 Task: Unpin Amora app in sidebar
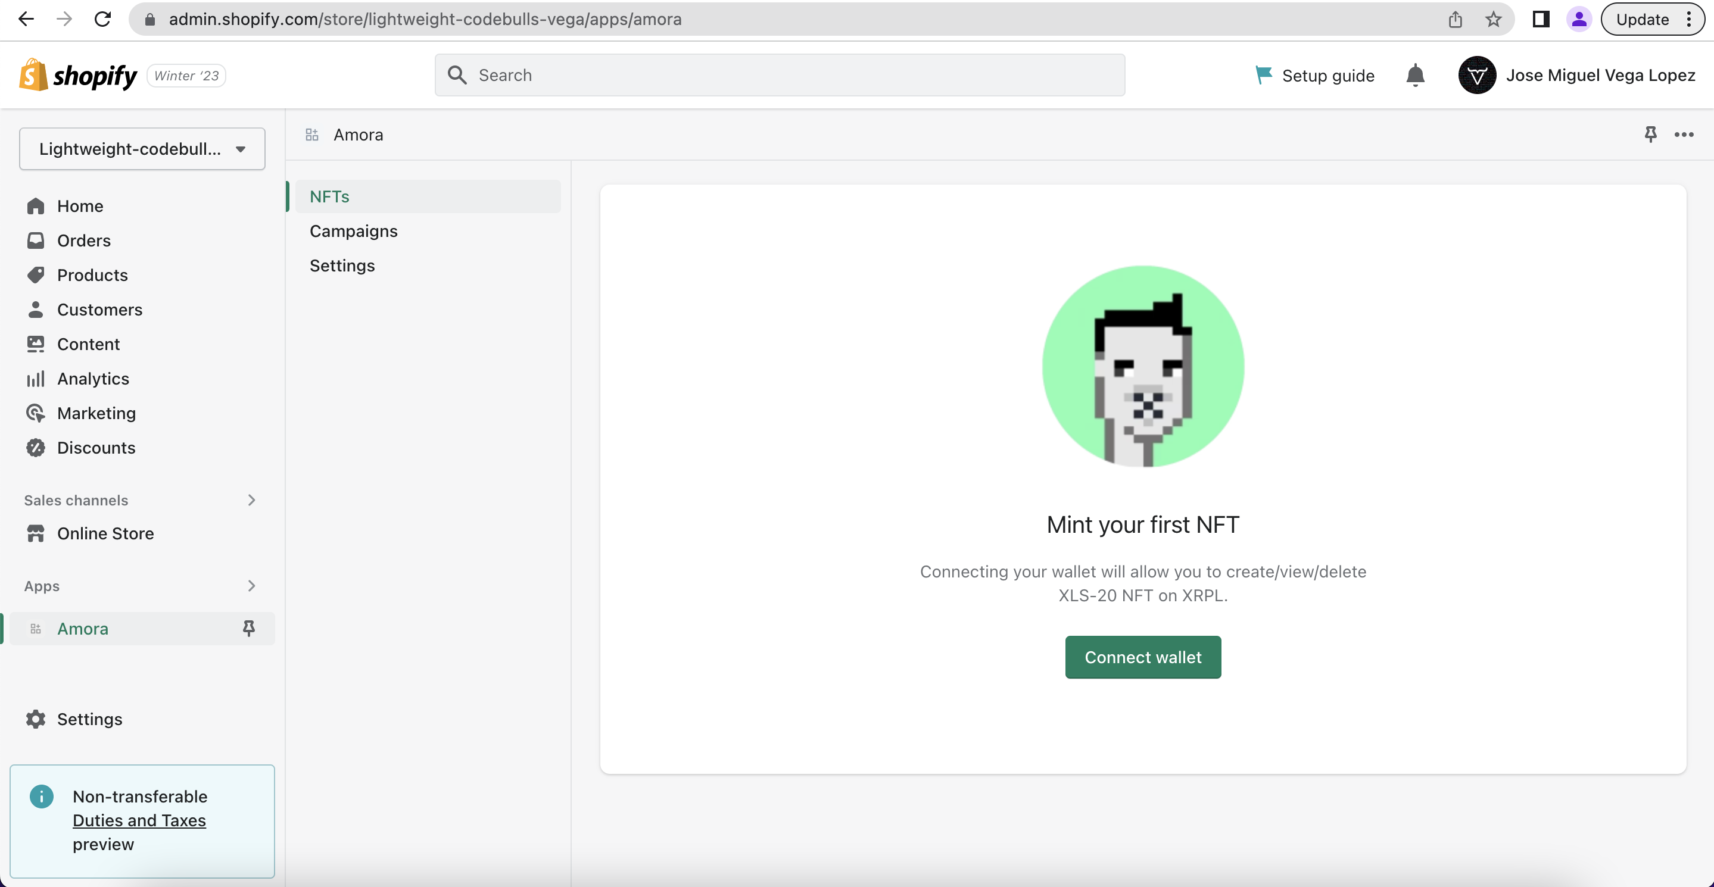pos(249,627)
